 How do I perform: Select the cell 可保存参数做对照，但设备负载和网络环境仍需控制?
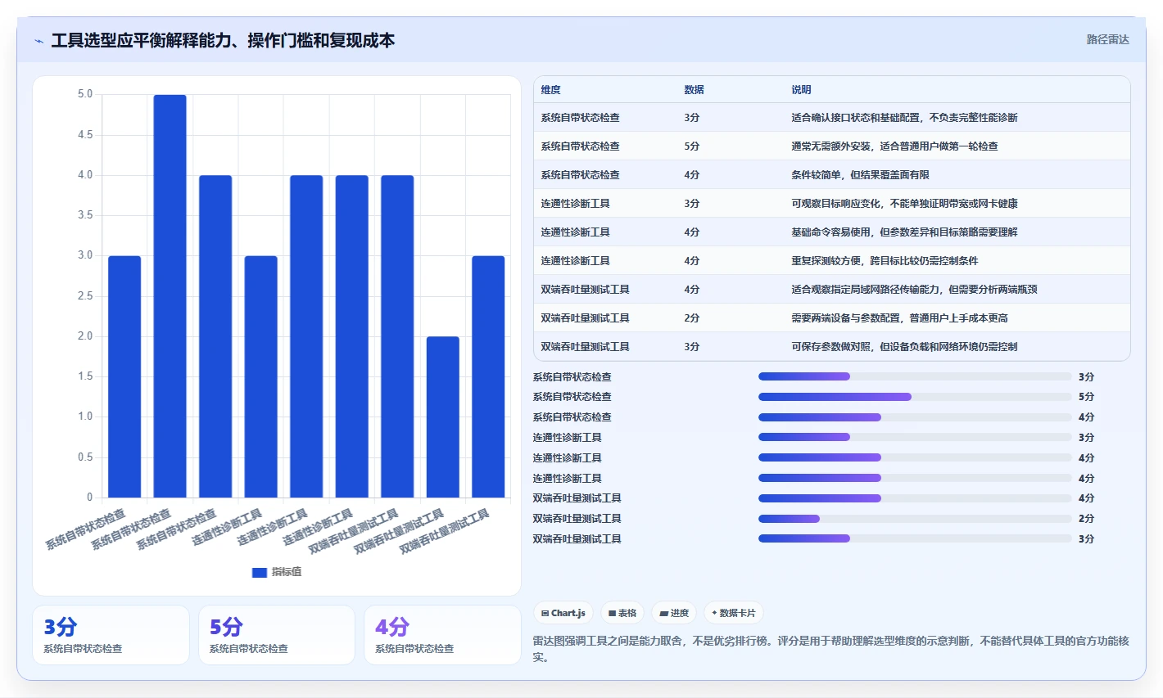(904, 347)
